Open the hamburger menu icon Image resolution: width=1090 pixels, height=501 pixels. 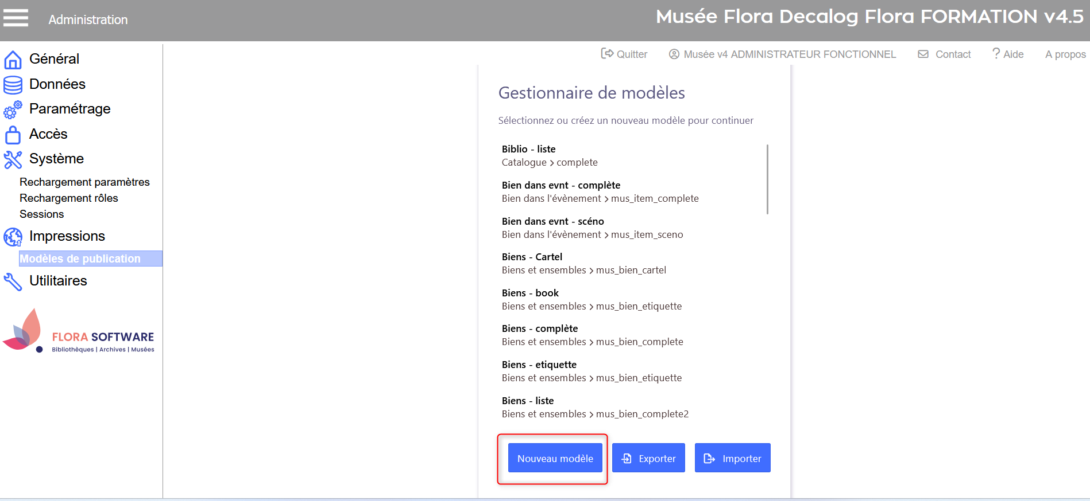tap(16, 18)
